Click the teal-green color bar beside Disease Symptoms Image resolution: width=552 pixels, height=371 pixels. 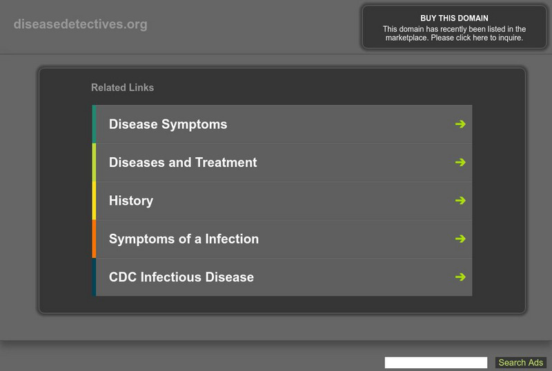point(94,124)
